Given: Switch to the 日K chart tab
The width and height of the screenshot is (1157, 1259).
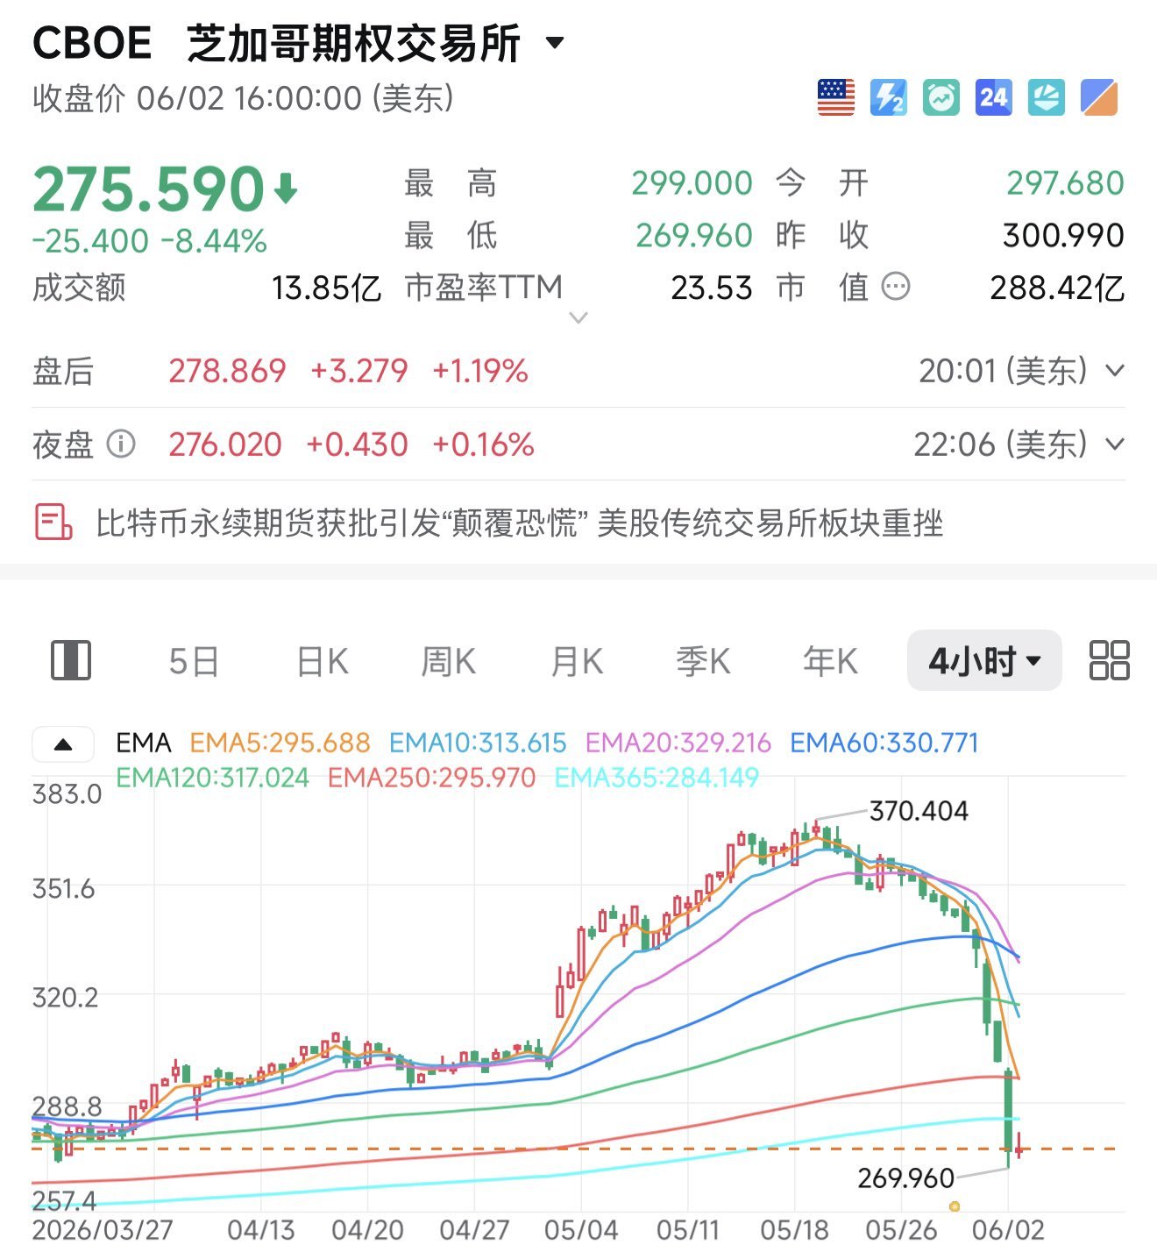Looking at the screenshot, I should tap(323, 661).
